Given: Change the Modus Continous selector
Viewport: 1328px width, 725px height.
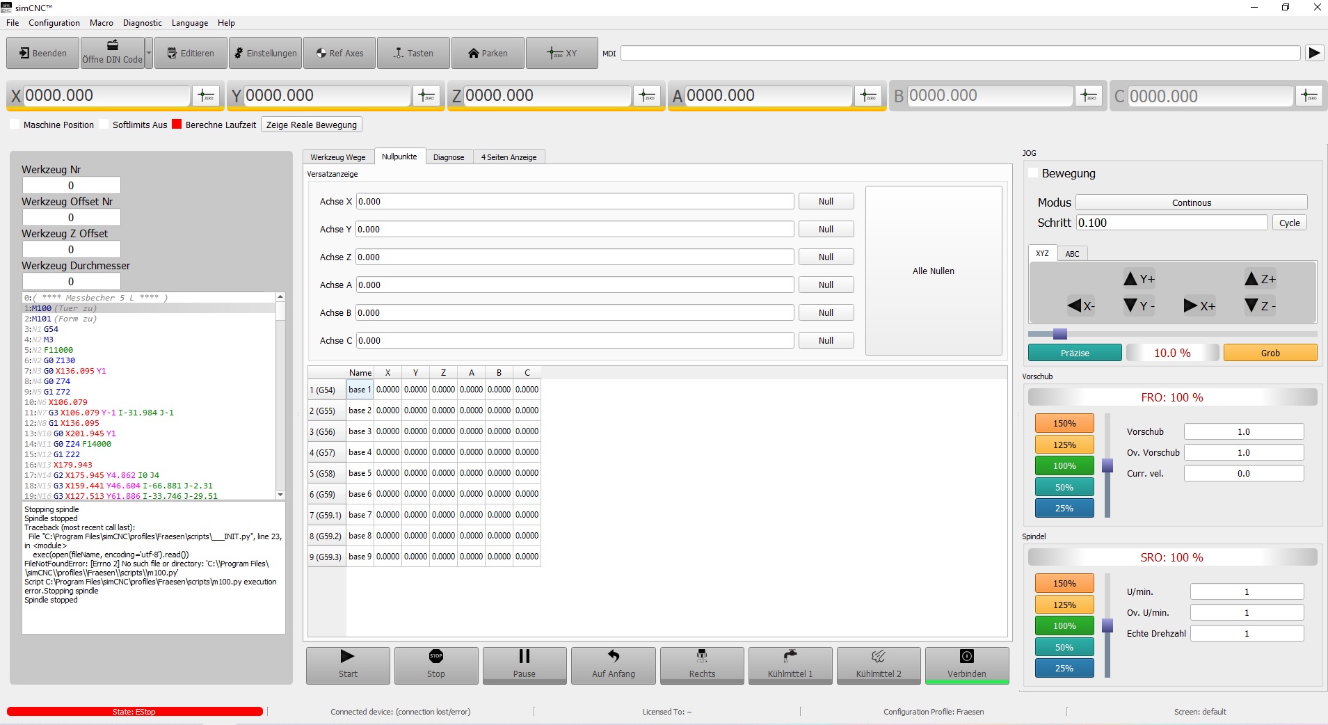Looking at the screenshot, I should pos(1191,202).
